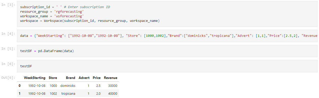Viewport: 319px width, 98px height.
Task: Click the workspace_name 'wsforecasting' line
Action: [52, 16]
